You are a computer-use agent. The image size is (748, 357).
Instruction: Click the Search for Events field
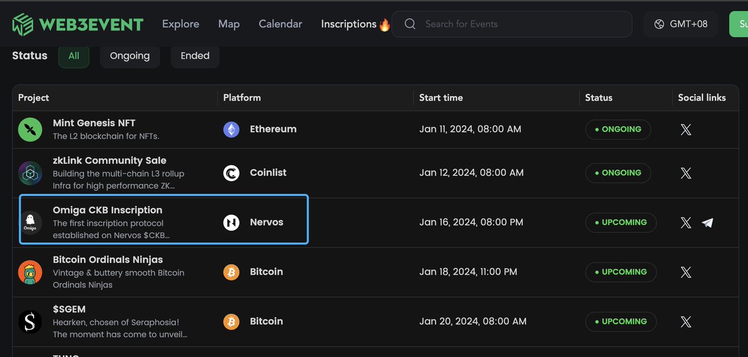pos(517,24)
